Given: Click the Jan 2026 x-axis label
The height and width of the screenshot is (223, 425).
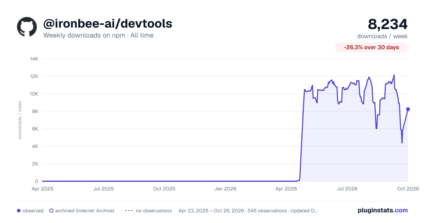Looking at the screenshot, I should pos(225,189).
